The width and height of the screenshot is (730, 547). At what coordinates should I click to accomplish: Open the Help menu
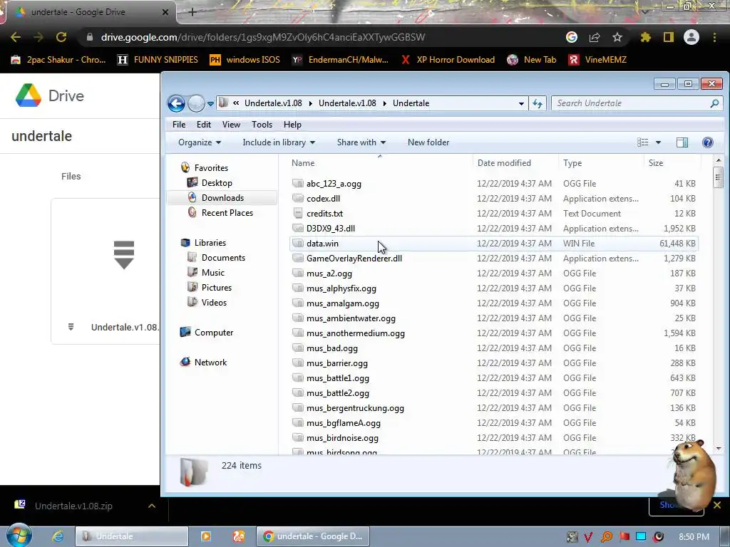click(x=292, y=125)
